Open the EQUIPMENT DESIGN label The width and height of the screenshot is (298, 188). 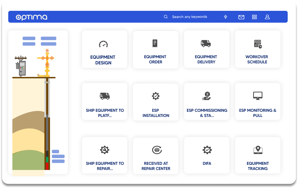coord(103,60)
